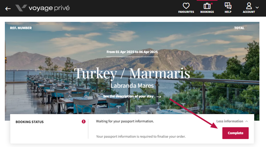The height and width of the screenshot is (147, 266).
Task: Open the Help chat icon
Action: (x=228, y=6)
